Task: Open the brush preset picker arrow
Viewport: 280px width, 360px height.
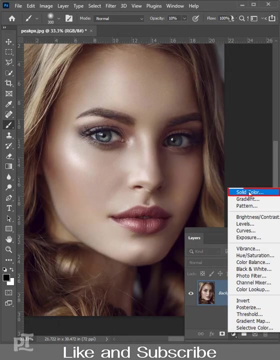Action: click(59, 18)
